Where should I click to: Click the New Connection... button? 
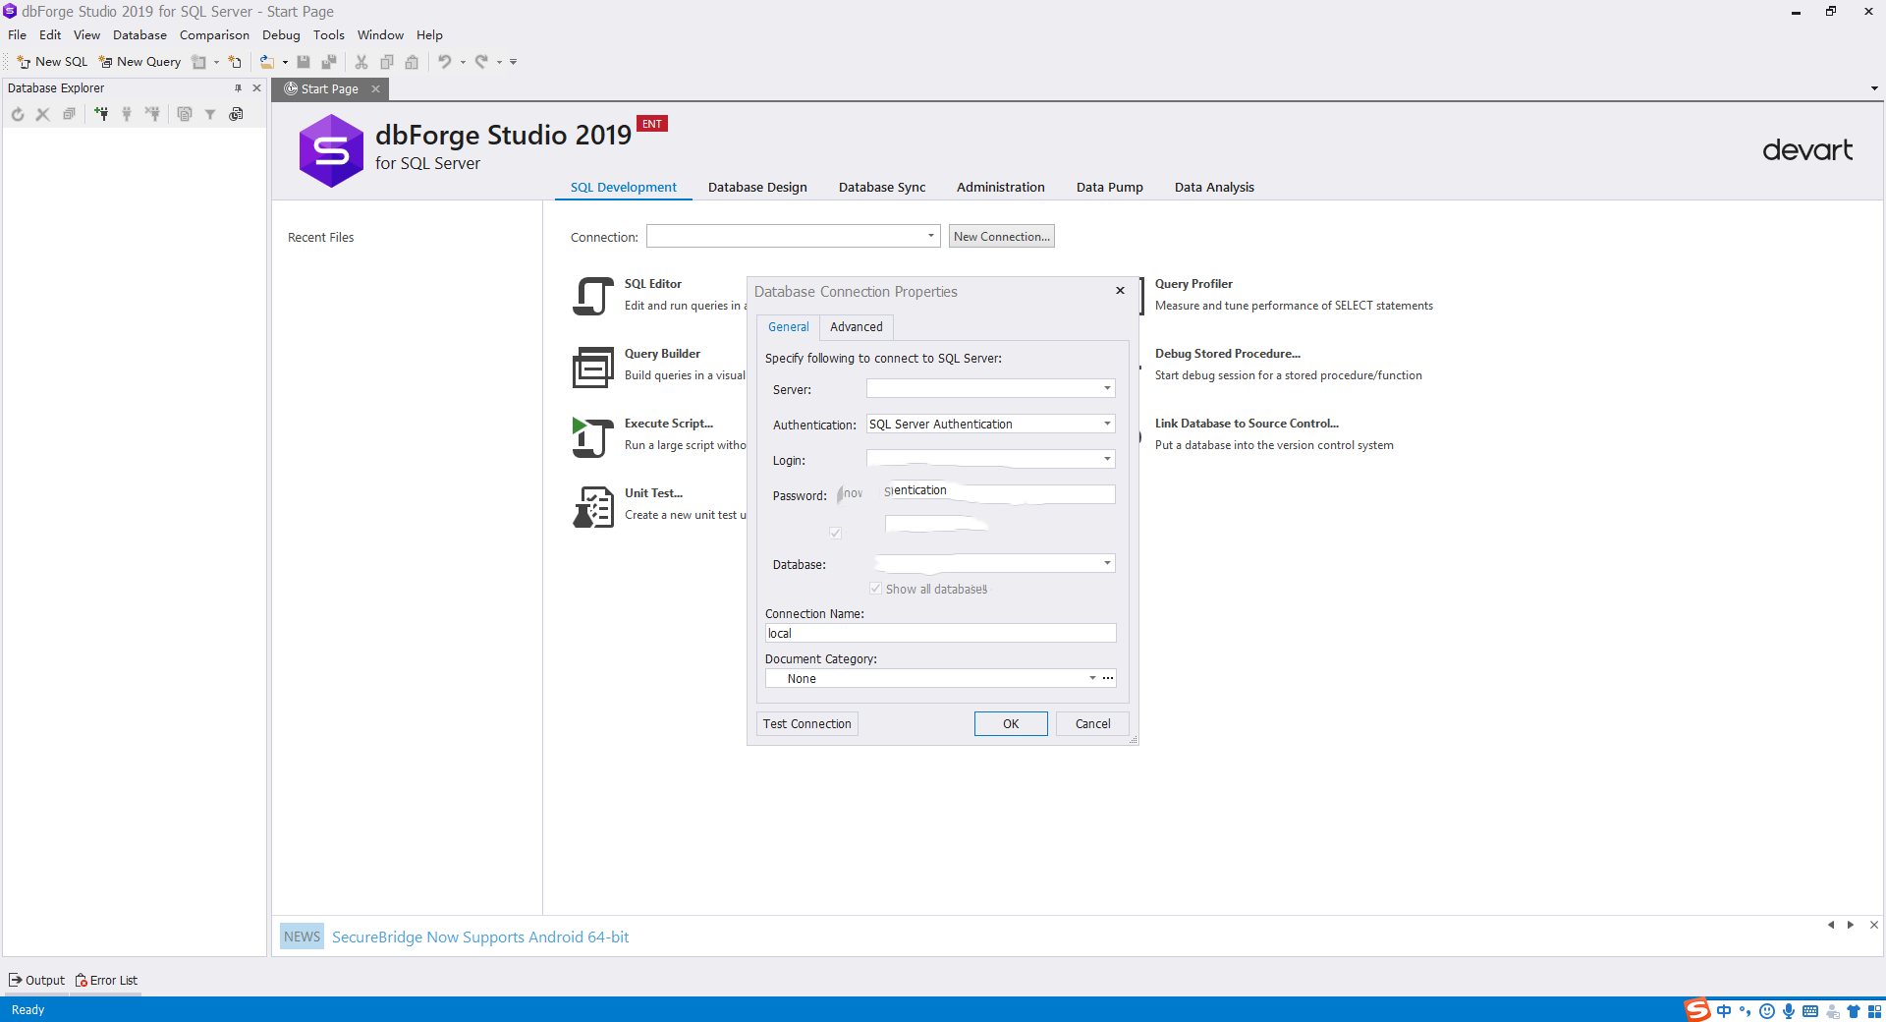click(x=1001, y=237)
